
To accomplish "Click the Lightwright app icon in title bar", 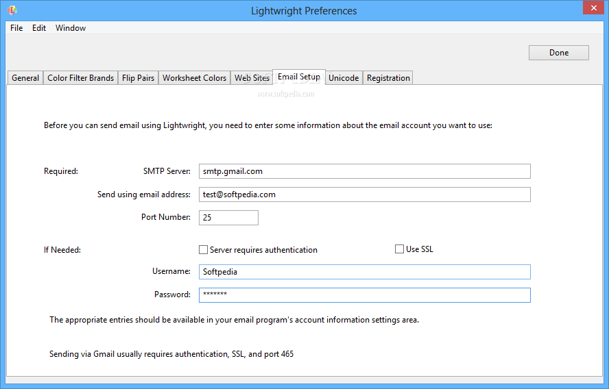I will pos(12,10).
